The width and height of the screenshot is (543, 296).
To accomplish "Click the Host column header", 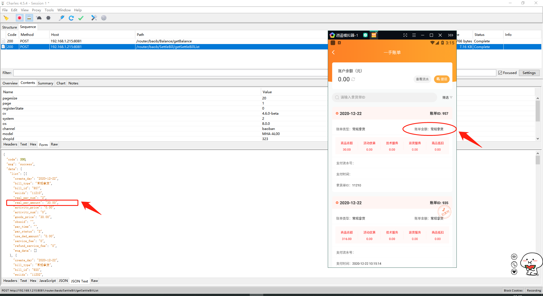I will point(92,35).
